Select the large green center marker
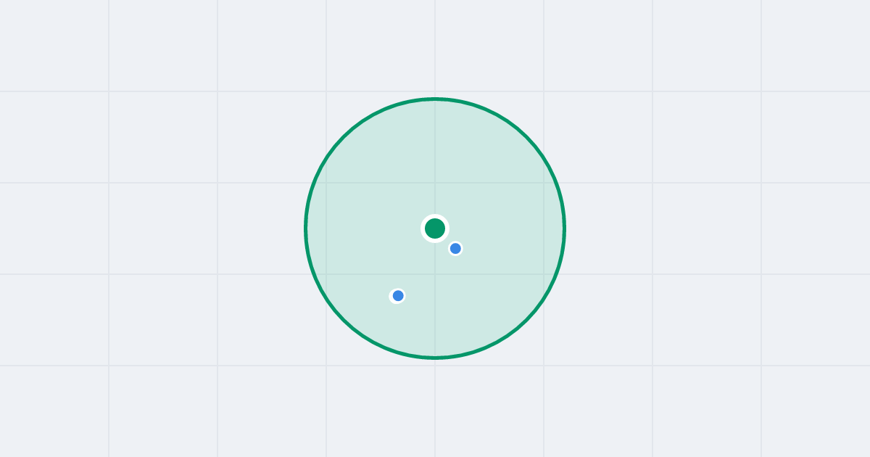This screenshot has width=870, height=457. click(435, 228)
